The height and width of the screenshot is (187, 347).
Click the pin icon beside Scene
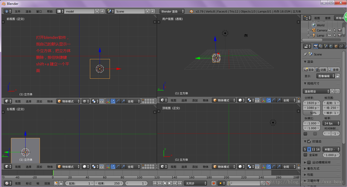click(305, 54)
